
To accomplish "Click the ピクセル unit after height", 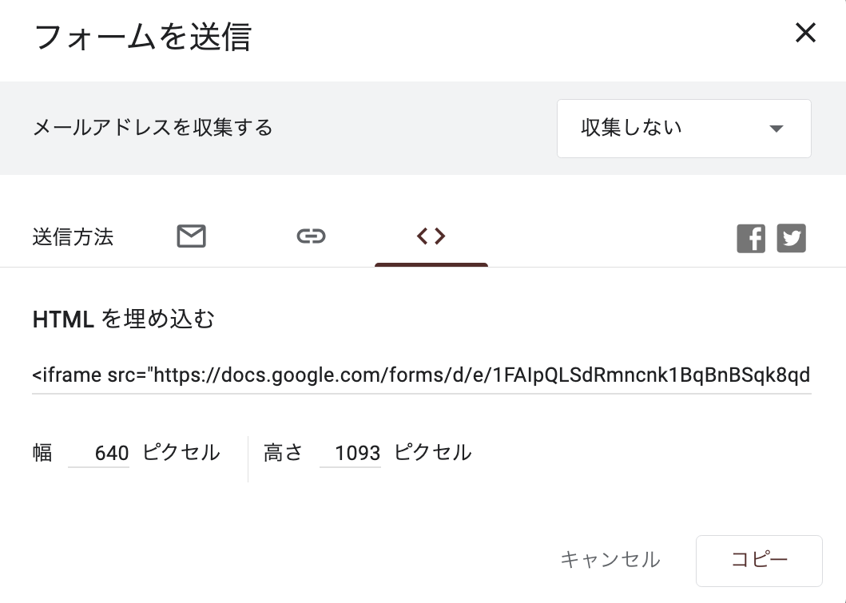I will click(x=433, y=453).
